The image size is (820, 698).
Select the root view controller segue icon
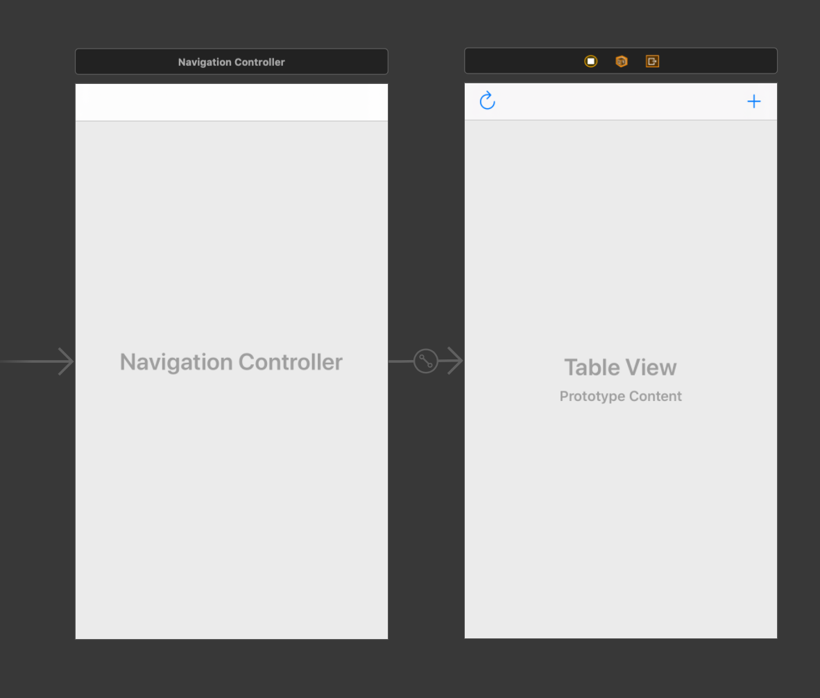tap(426, 361)
